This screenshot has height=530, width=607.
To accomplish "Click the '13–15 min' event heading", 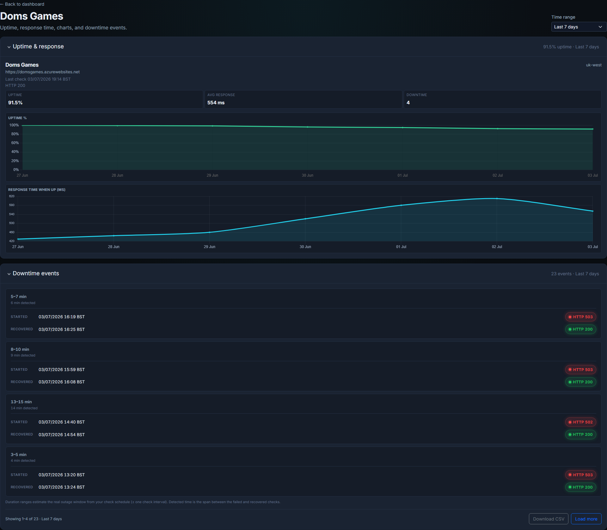I will pyautogui.click(x=21, y=402).
